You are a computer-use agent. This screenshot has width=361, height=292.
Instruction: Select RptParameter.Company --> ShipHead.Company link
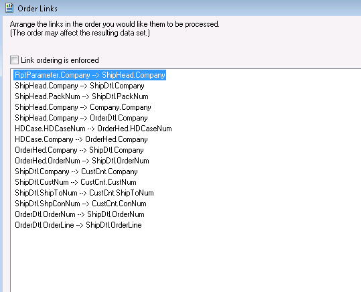90,75
